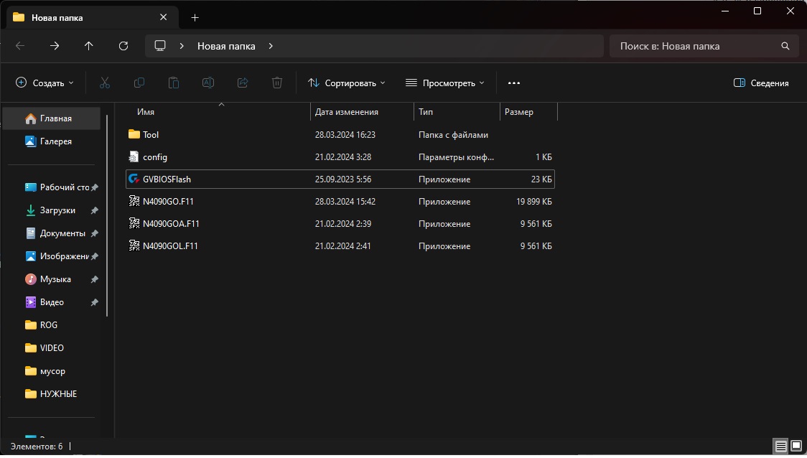Open Музыка in the sidebar
807x458 pixels.
pyautogui.click(x=47, y=279)
